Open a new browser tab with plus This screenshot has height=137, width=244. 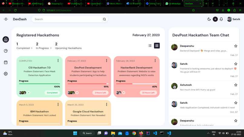coord(206,3)
